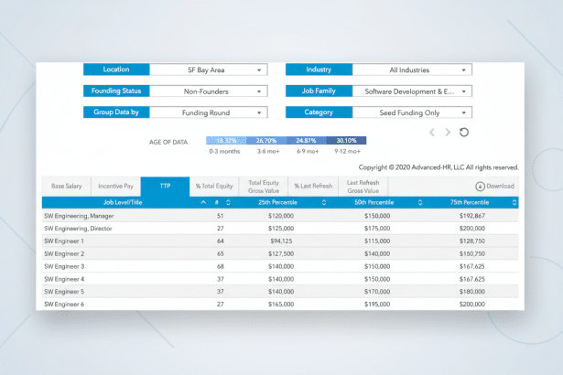Open Category dropdown showing Seed Funding Only

412,112
